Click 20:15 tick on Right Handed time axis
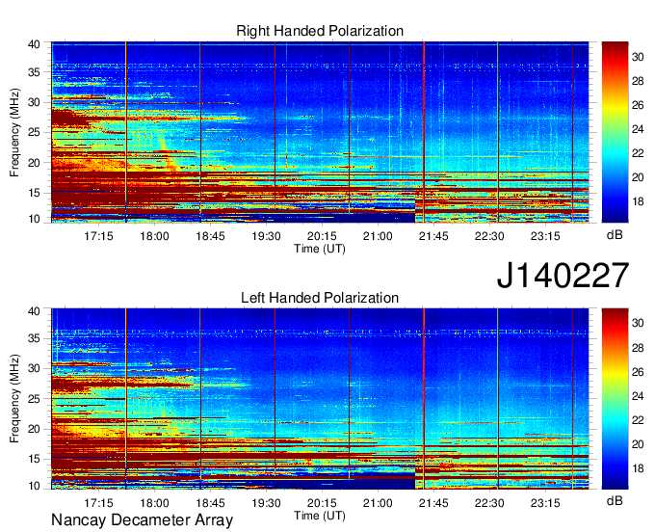This screenshot has width=655, height=532. [322, 236]
